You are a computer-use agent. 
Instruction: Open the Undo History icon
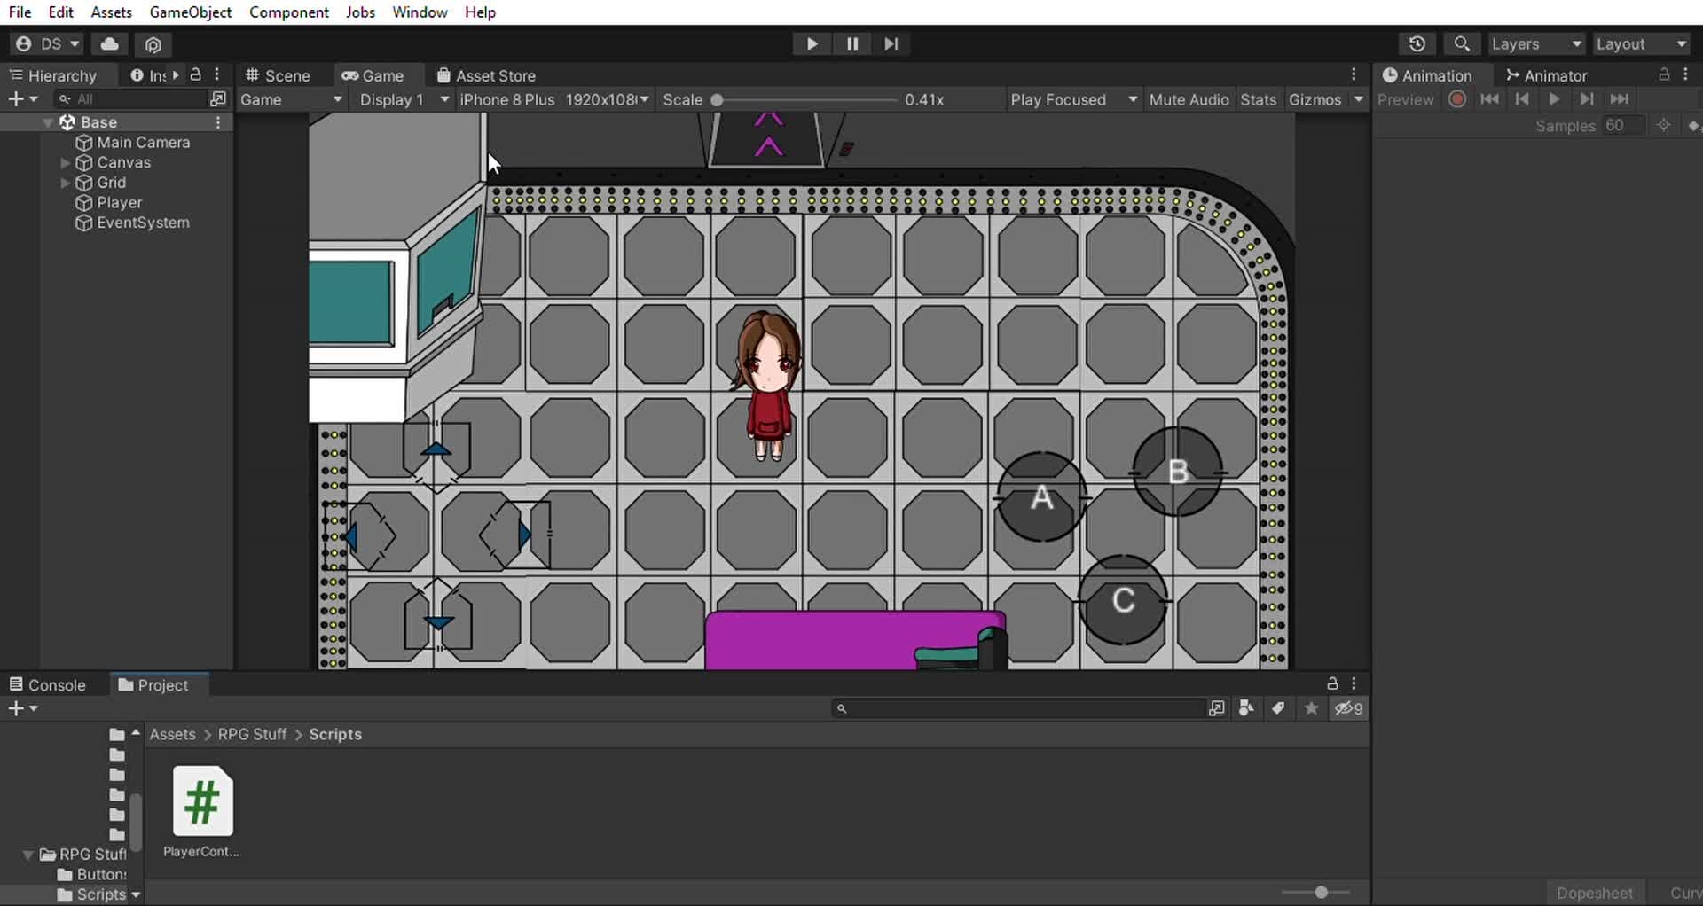(1417, 43)
